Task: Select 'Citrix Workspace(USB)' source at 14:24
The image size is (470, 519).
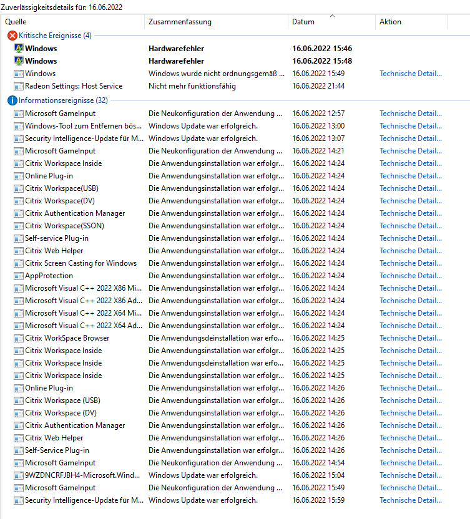Action: 62,188
